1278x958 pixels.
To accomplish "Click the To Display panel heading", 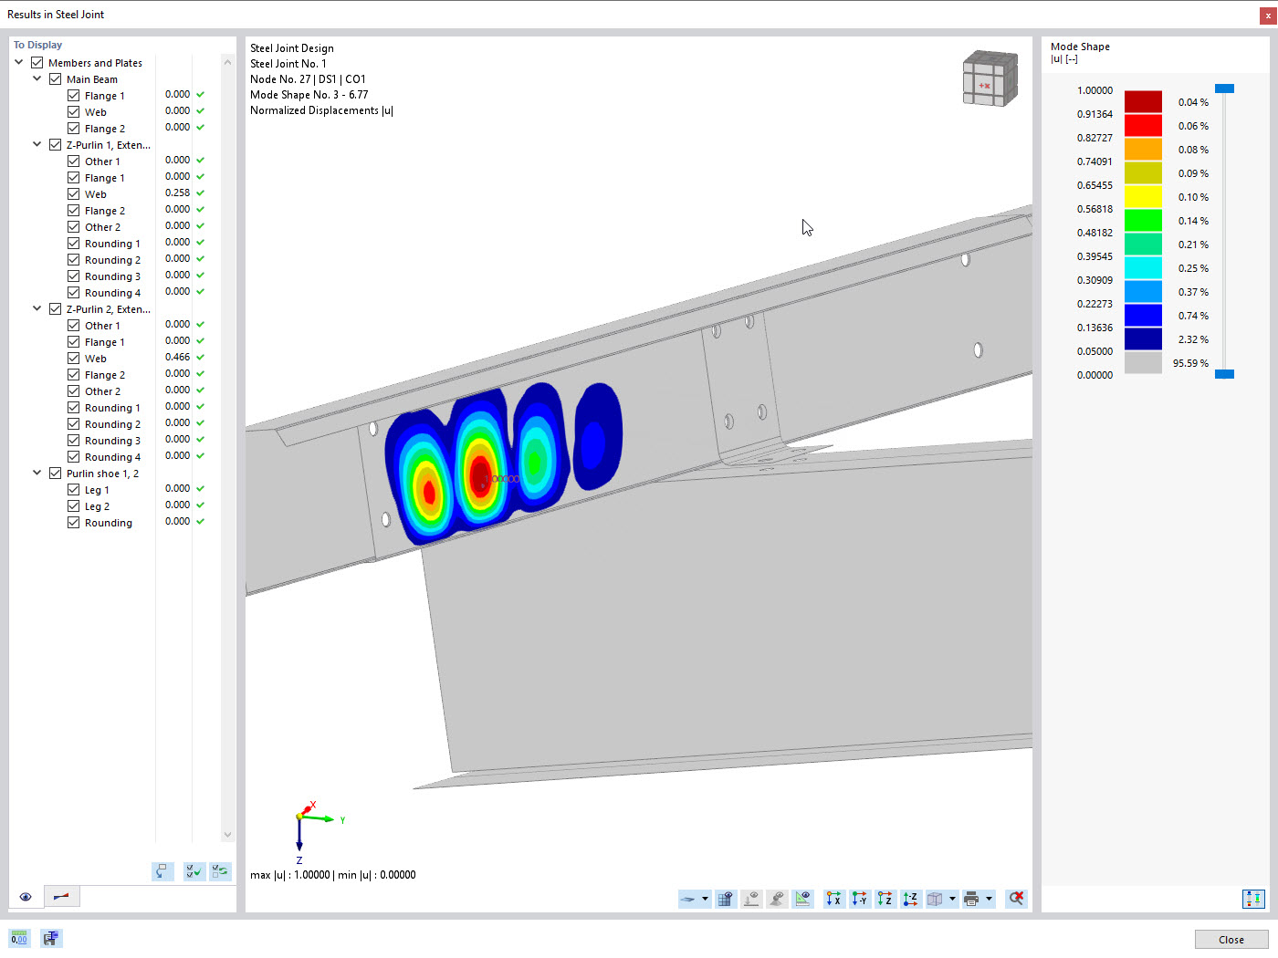I will coord(37,45).
